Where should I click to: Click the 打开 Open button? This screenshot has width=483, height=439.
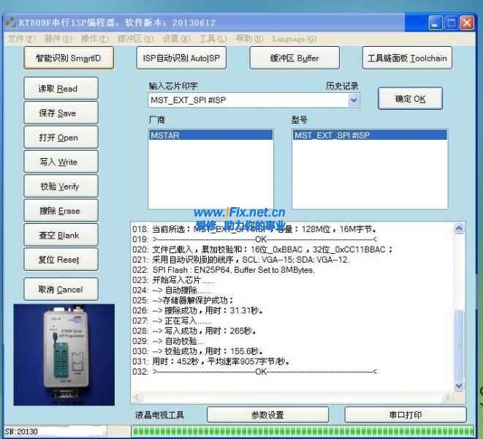coord(61,138)
